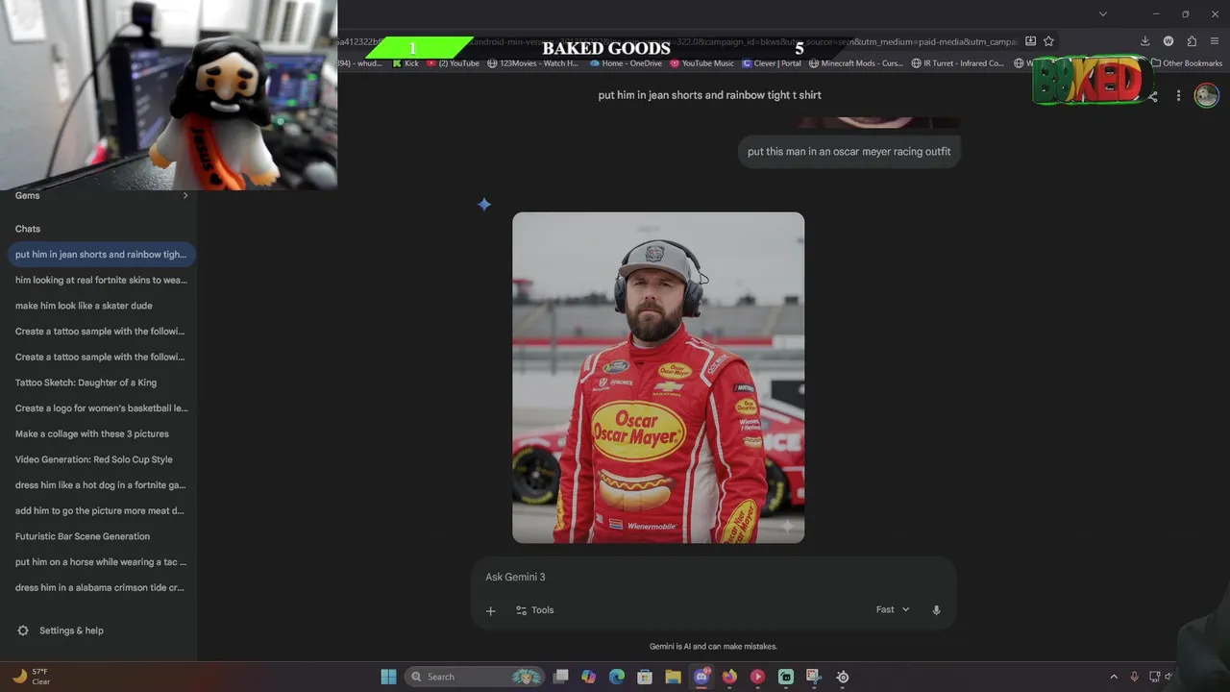Open the Fast model mode dropdown
The height and width of the screenshot is (692, 1230).
pyautogui.click(x=892, y=609)
